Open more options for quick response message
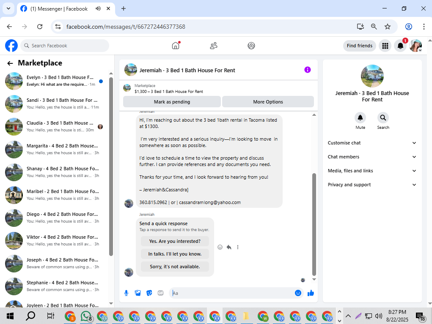The width and height of the screenshot is (432, 324). [238, 247]
